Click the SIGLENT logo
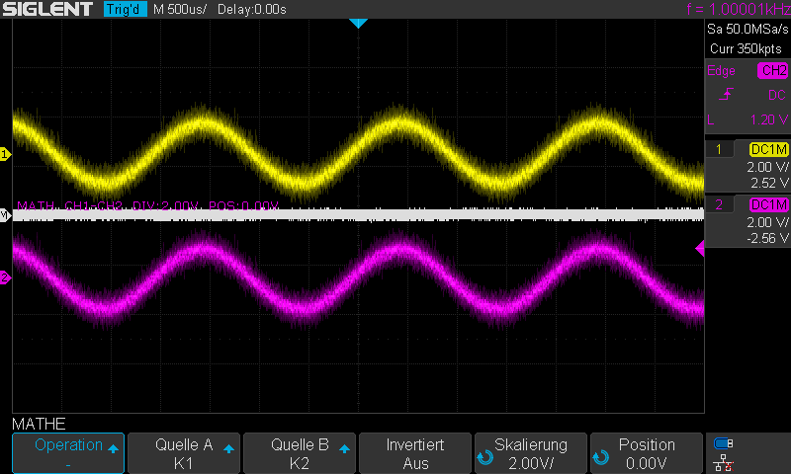Screen dimensions: 791x474 47,9
